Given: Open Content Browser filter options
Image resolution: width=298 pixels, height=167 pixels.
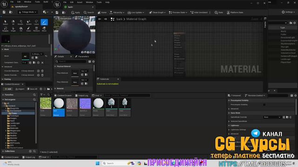Looking at the screenshot, I should coord(42,95).
